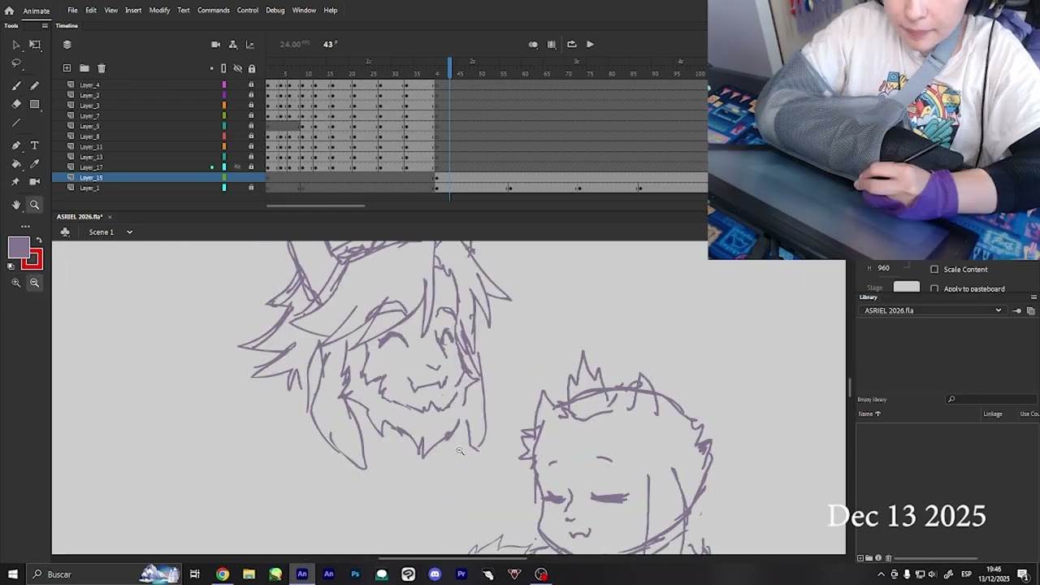Image resolution: width=1040 pixels, height=585 pixels.
Task: Click the Library search field
Action: pyautogui.click(x=991, y=399)
